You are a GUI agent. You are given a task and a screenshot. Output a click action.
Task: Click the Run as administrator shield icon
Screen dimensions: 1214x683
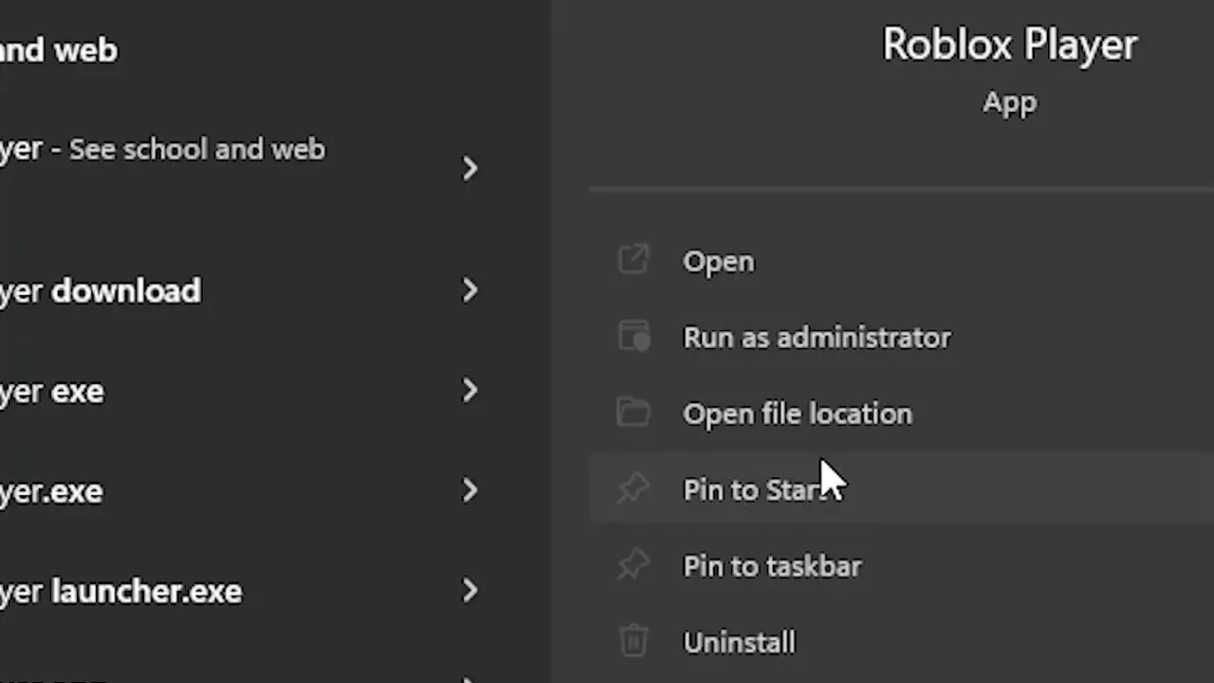pyautogui.click(x=634, y=337)
